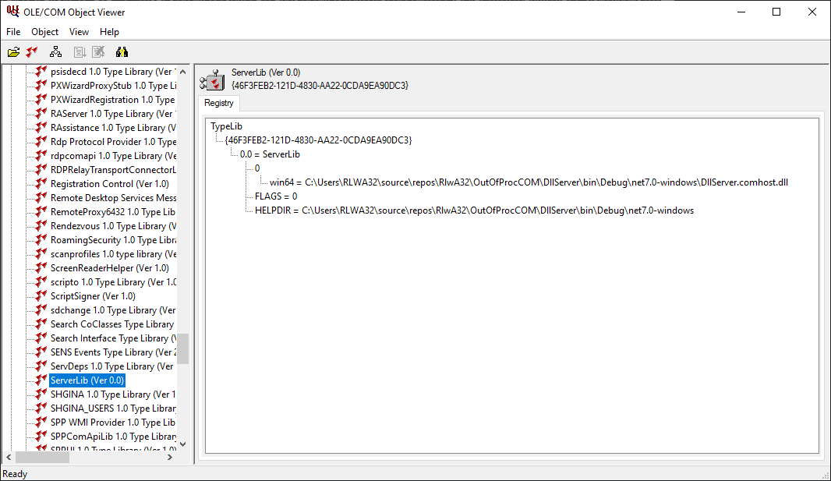Click the View Type Library red toolbar icon
This screenshot has width=831, height=481.
pyautogui.click(x=32, y=52)
